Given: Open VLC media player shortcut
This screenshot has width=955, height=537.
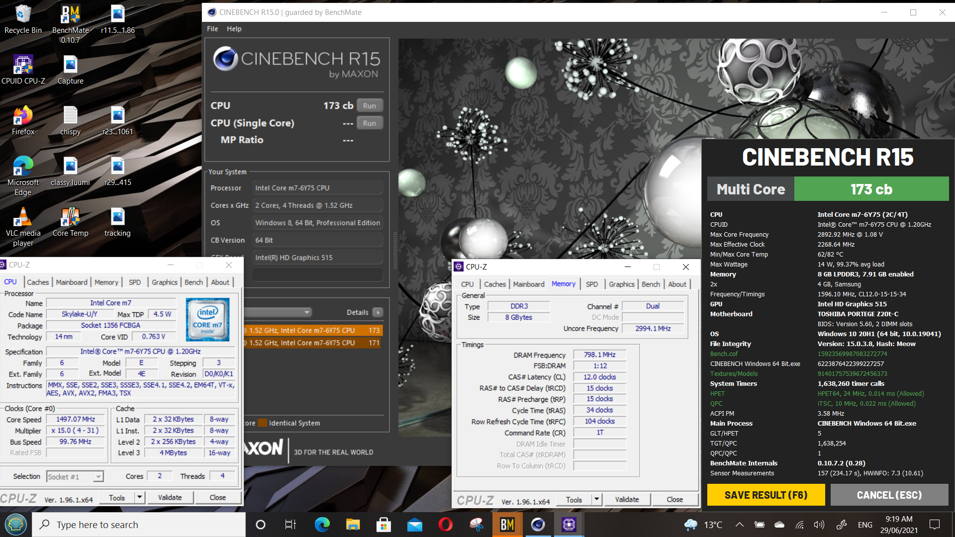Looking at the screenshot, I should pos(23,227).
